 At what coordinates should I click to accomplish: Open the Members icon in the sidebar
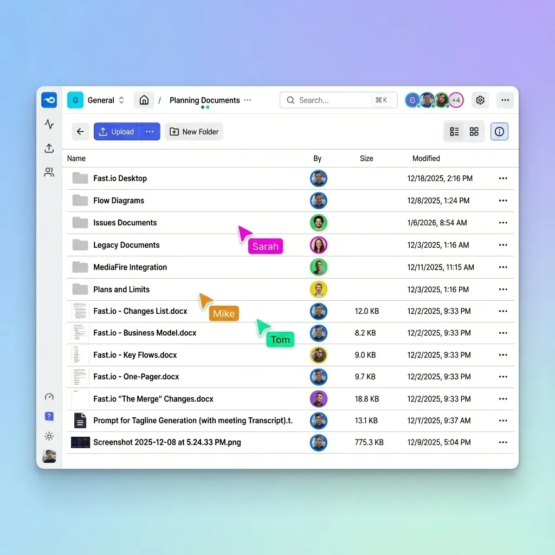pos(49,172)
